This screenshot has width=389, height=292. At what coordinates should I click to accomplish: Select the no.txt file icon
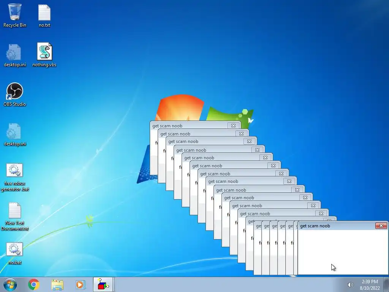44,15
